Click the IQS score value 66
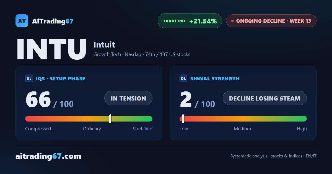332x174 pixels. 38,99
